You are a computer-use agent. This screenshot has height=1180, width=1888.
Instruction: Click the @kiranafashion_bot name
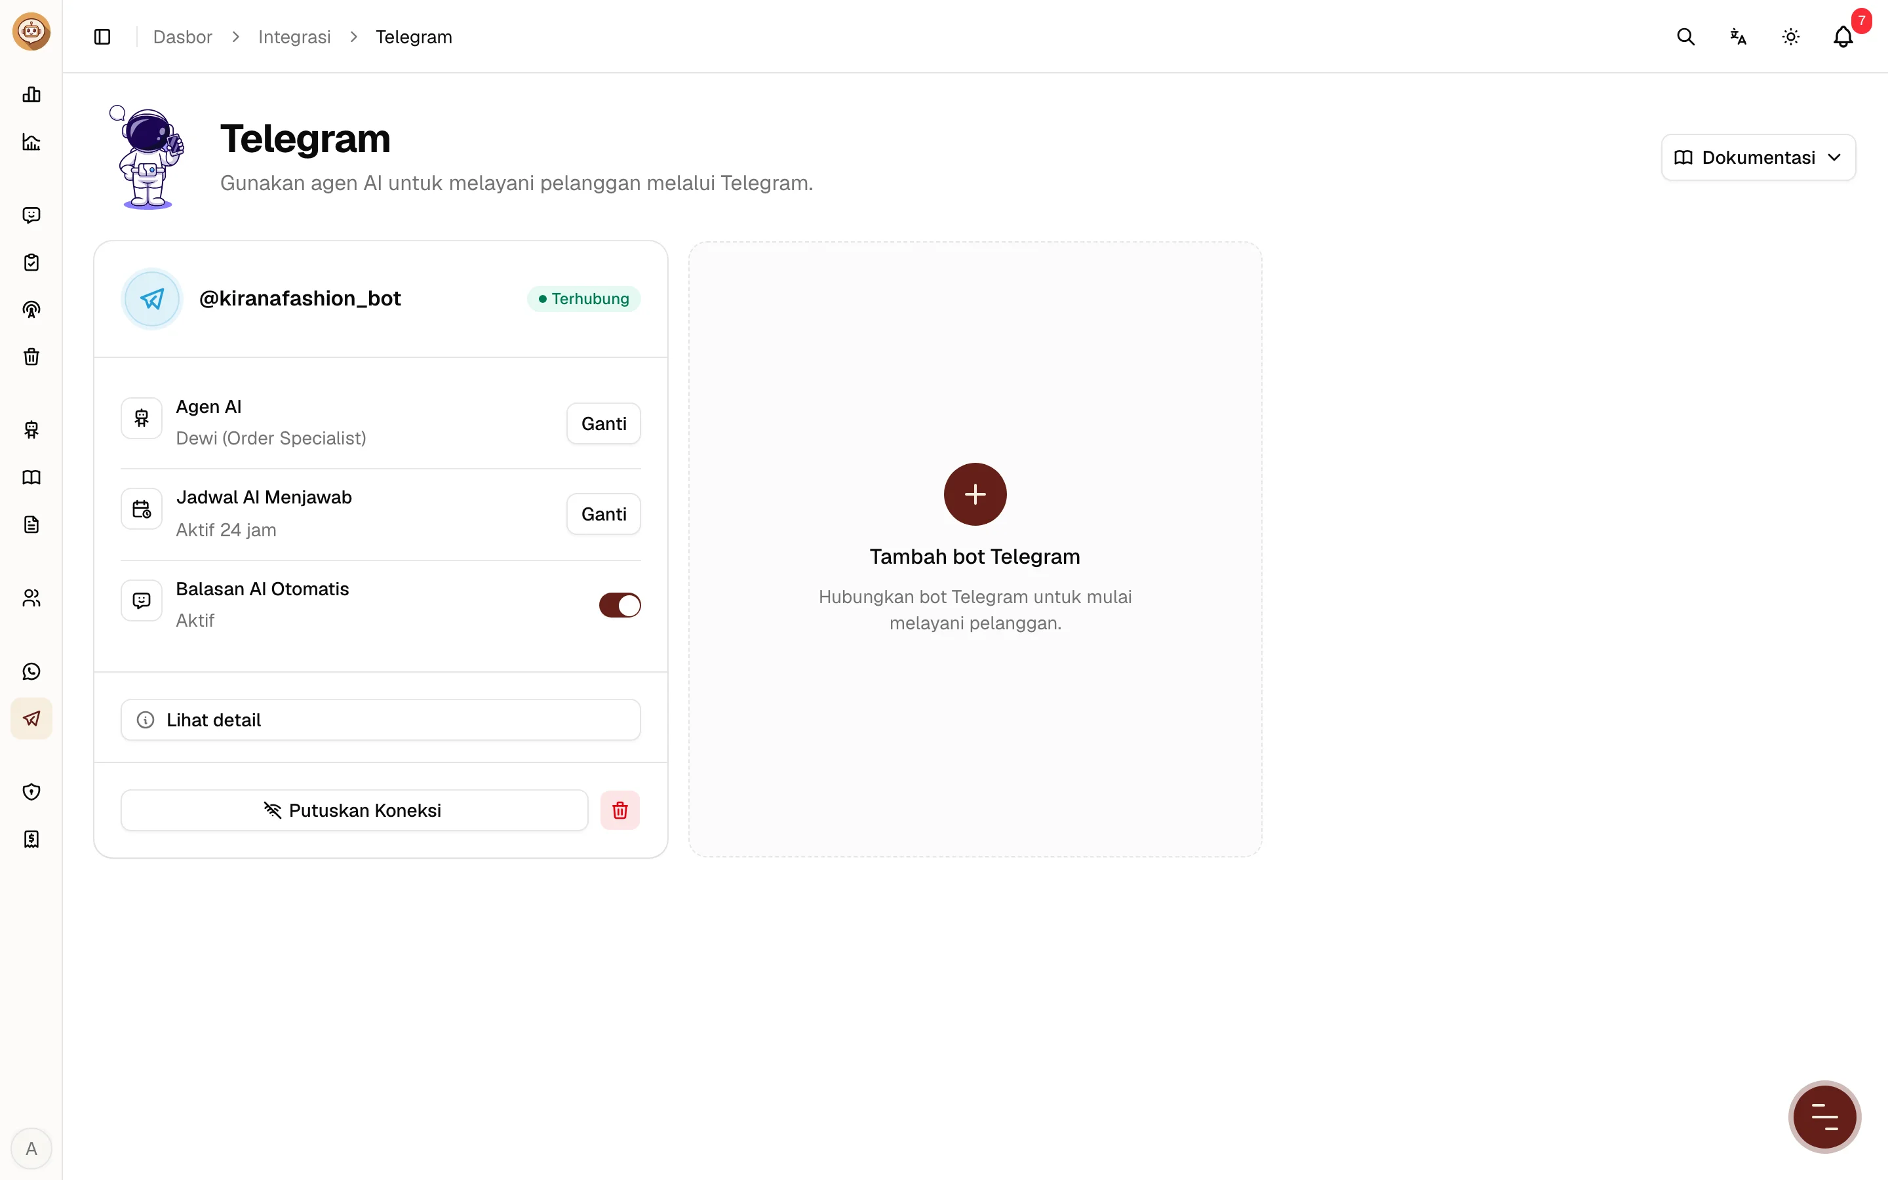300,299
